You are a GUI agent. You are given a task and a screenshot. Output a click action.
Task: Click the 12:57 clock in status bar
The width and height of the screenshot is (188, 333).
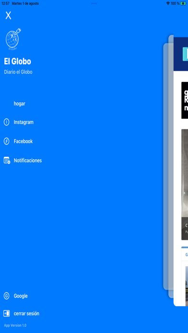coord(6,3)
